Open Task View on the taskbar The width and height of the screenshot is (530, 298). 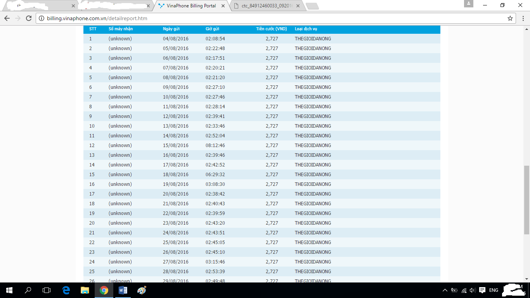[x=47, y=290]
